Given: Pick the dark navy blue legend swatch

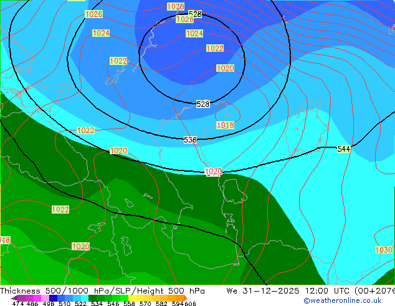Looking at the screenshot, I should [x=52, y=298].
